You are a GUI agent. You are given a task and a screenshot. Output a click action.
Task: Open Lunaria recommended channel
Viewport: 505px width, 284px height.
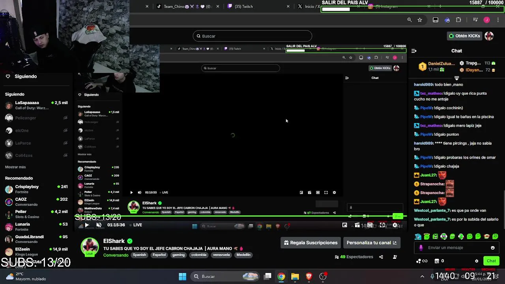[x=36, y=227]
